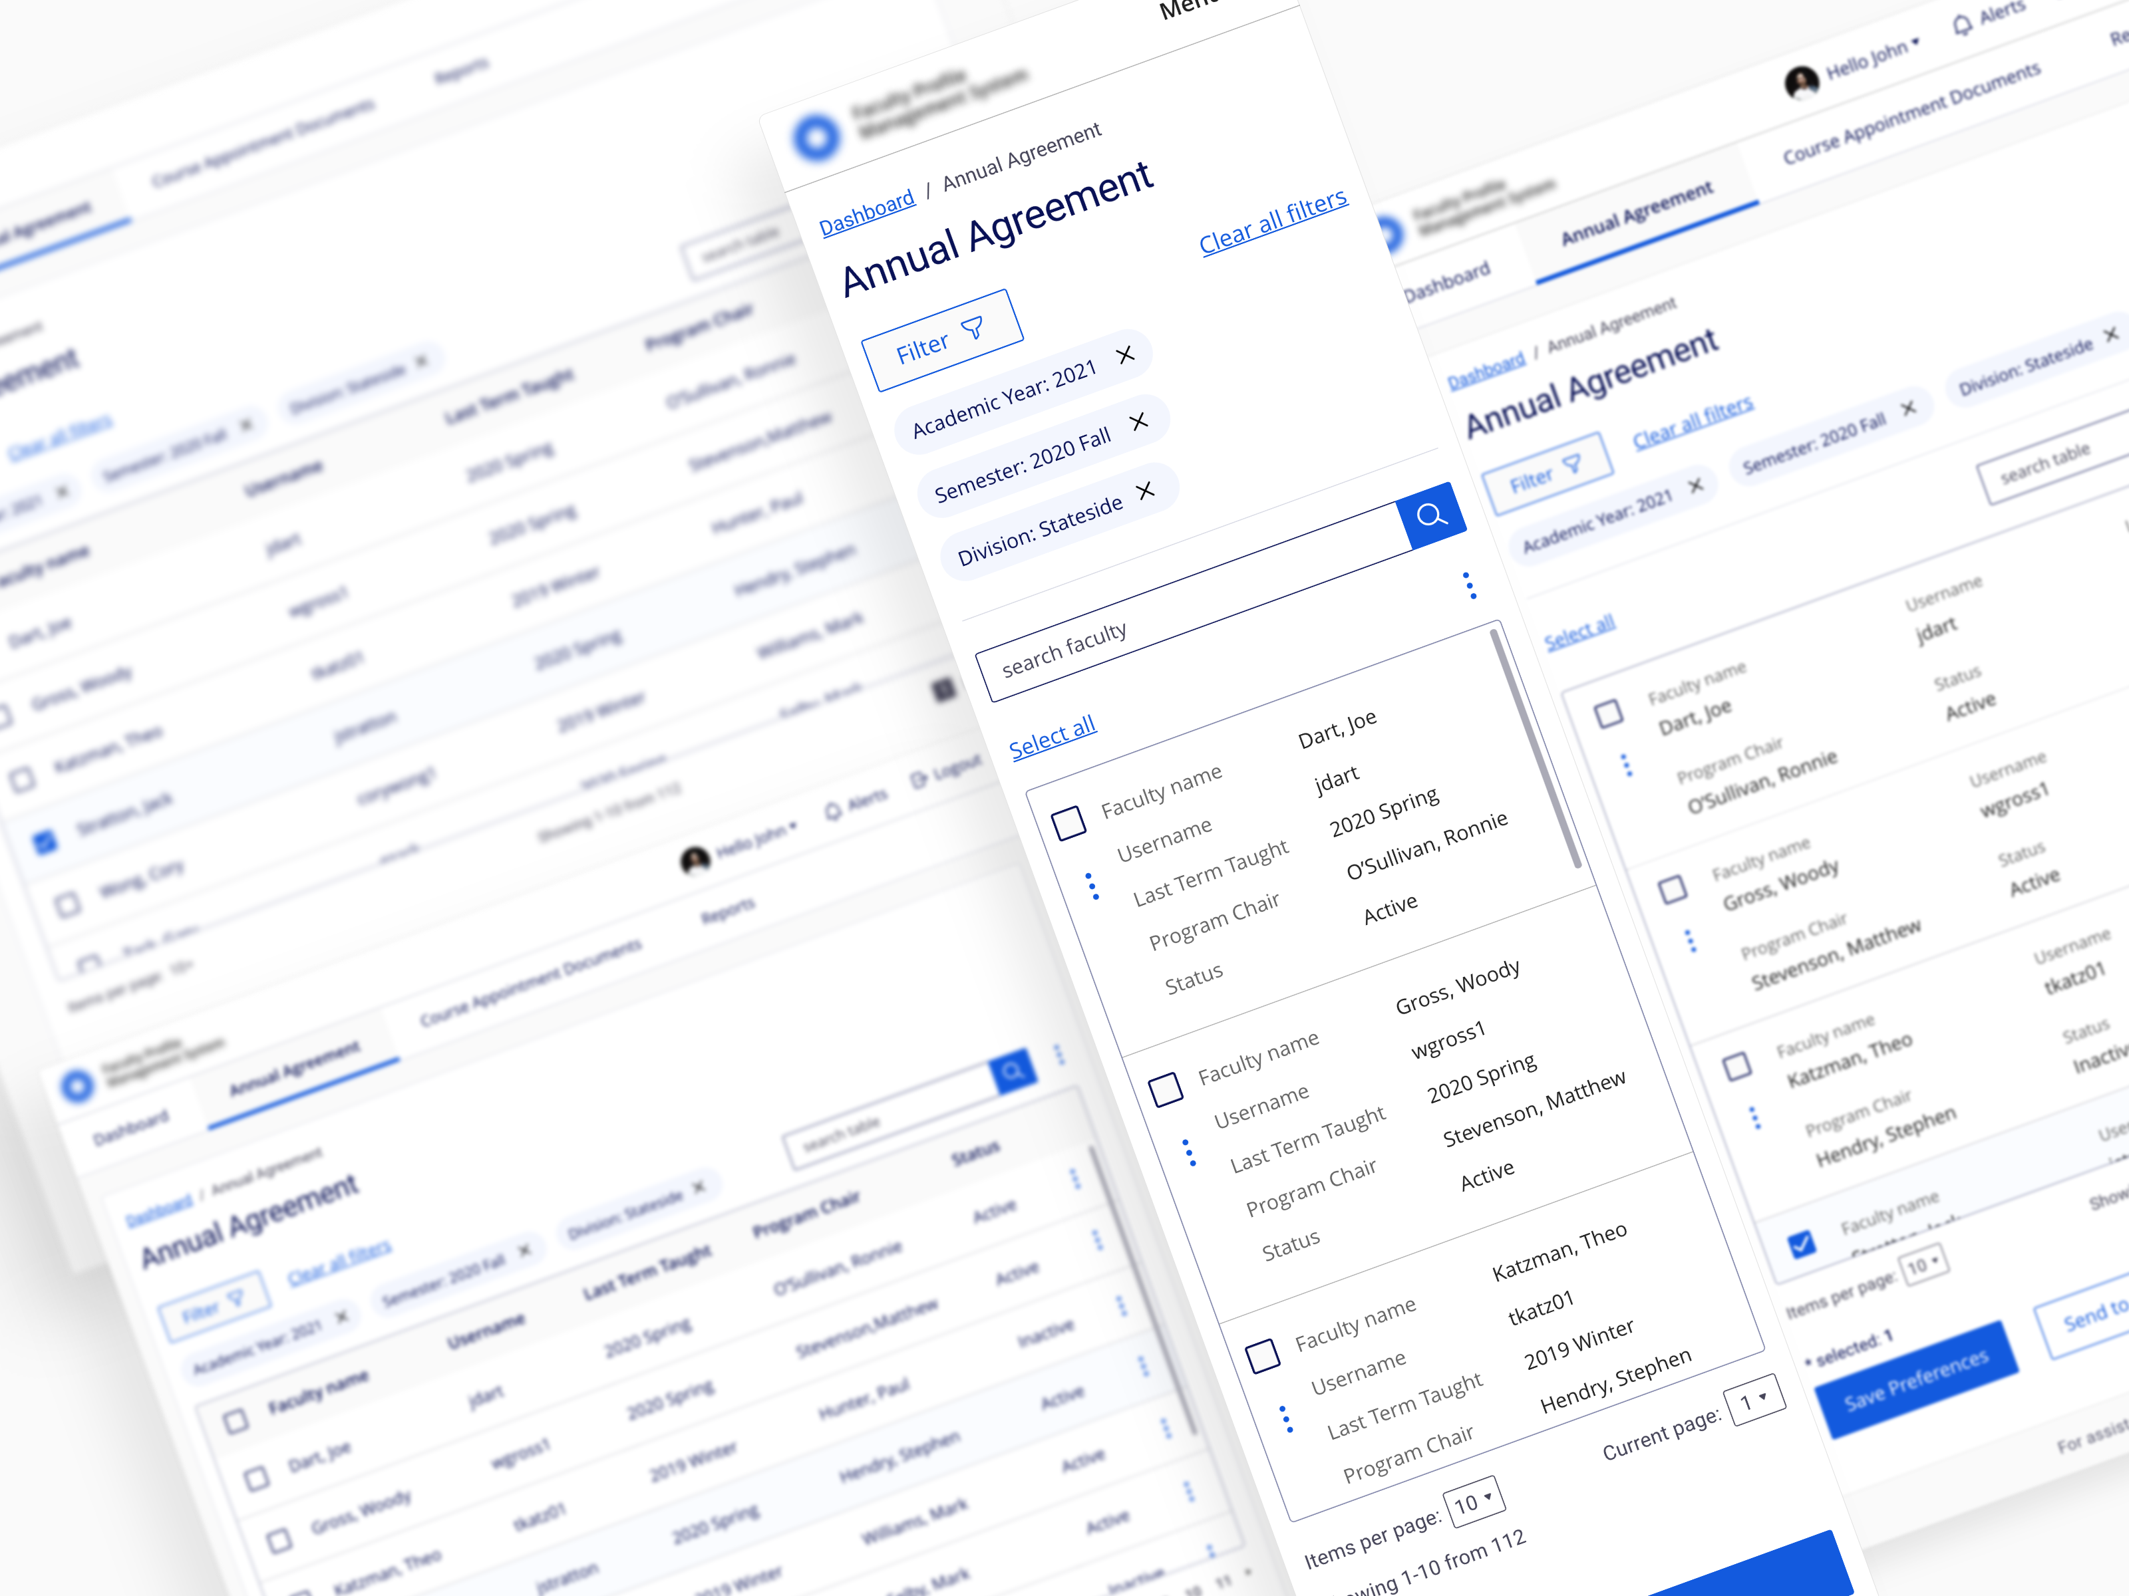Remove the Academic Year: 2021 filter chip

(1125, 355)
